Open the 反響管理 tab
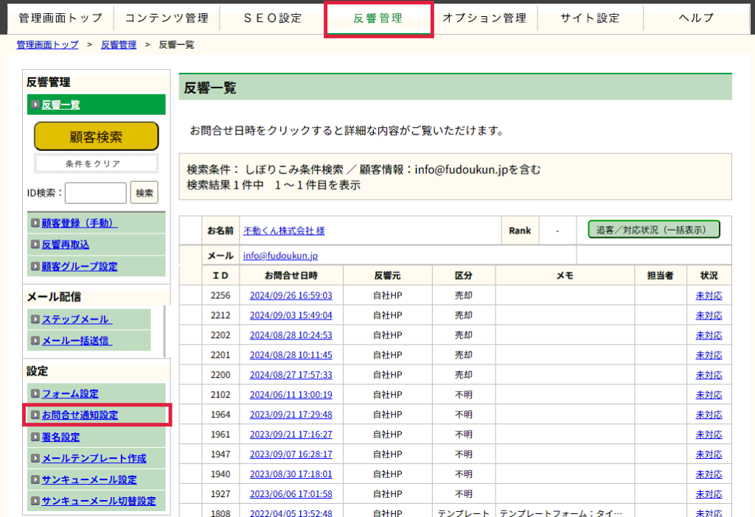The height and width of the screenshot is (517, 755). (x=377, y=18)
